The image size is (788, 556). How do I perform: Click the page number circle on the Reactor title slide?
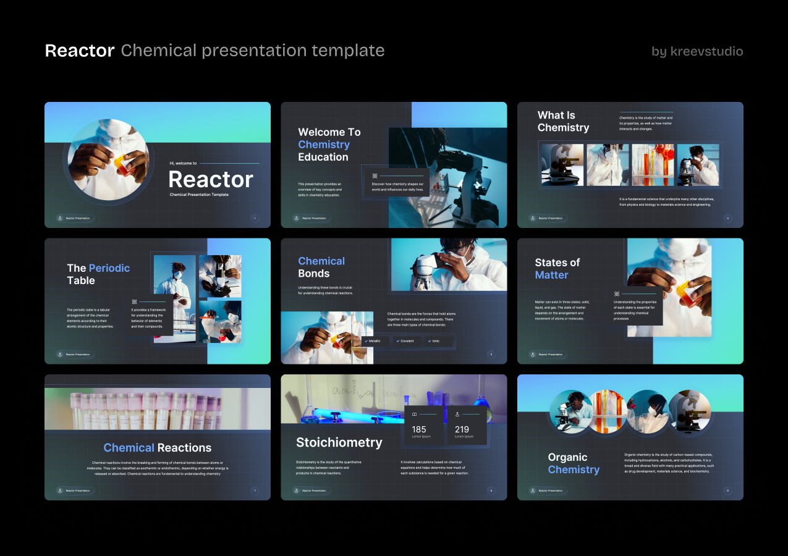click(x=255, y=219)
